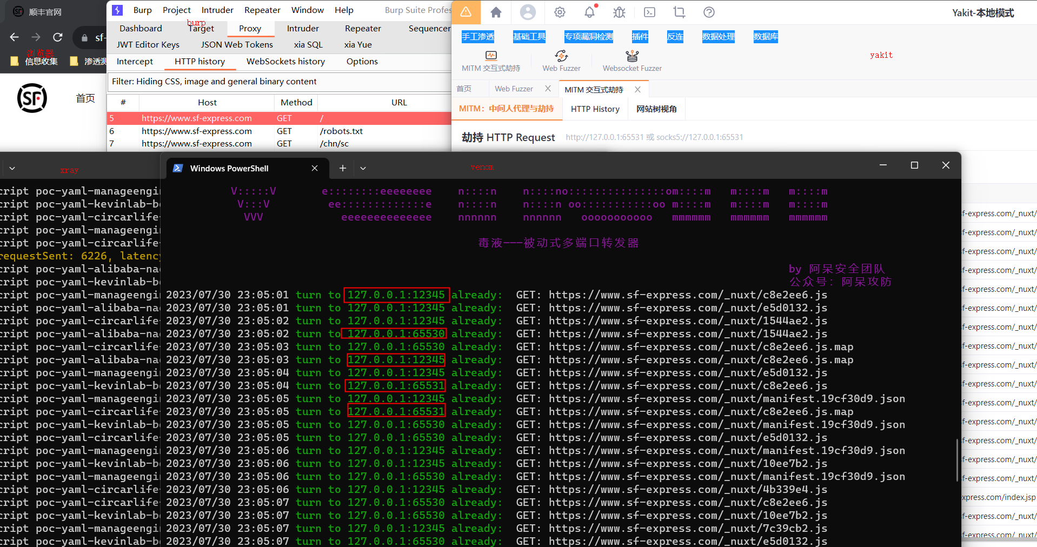This screenshot has width=1037, height=547.
Task: Click the SF Express logo on the page
Action: (32, 98)
